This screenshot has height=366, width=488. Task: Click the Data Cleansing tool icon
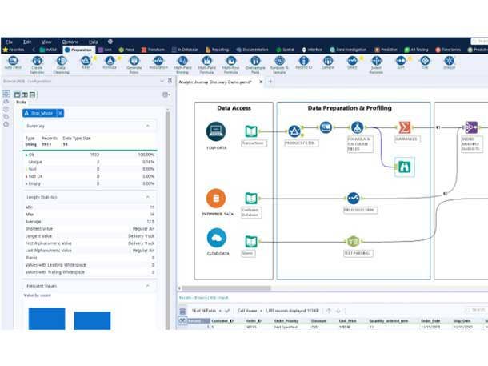62,61
